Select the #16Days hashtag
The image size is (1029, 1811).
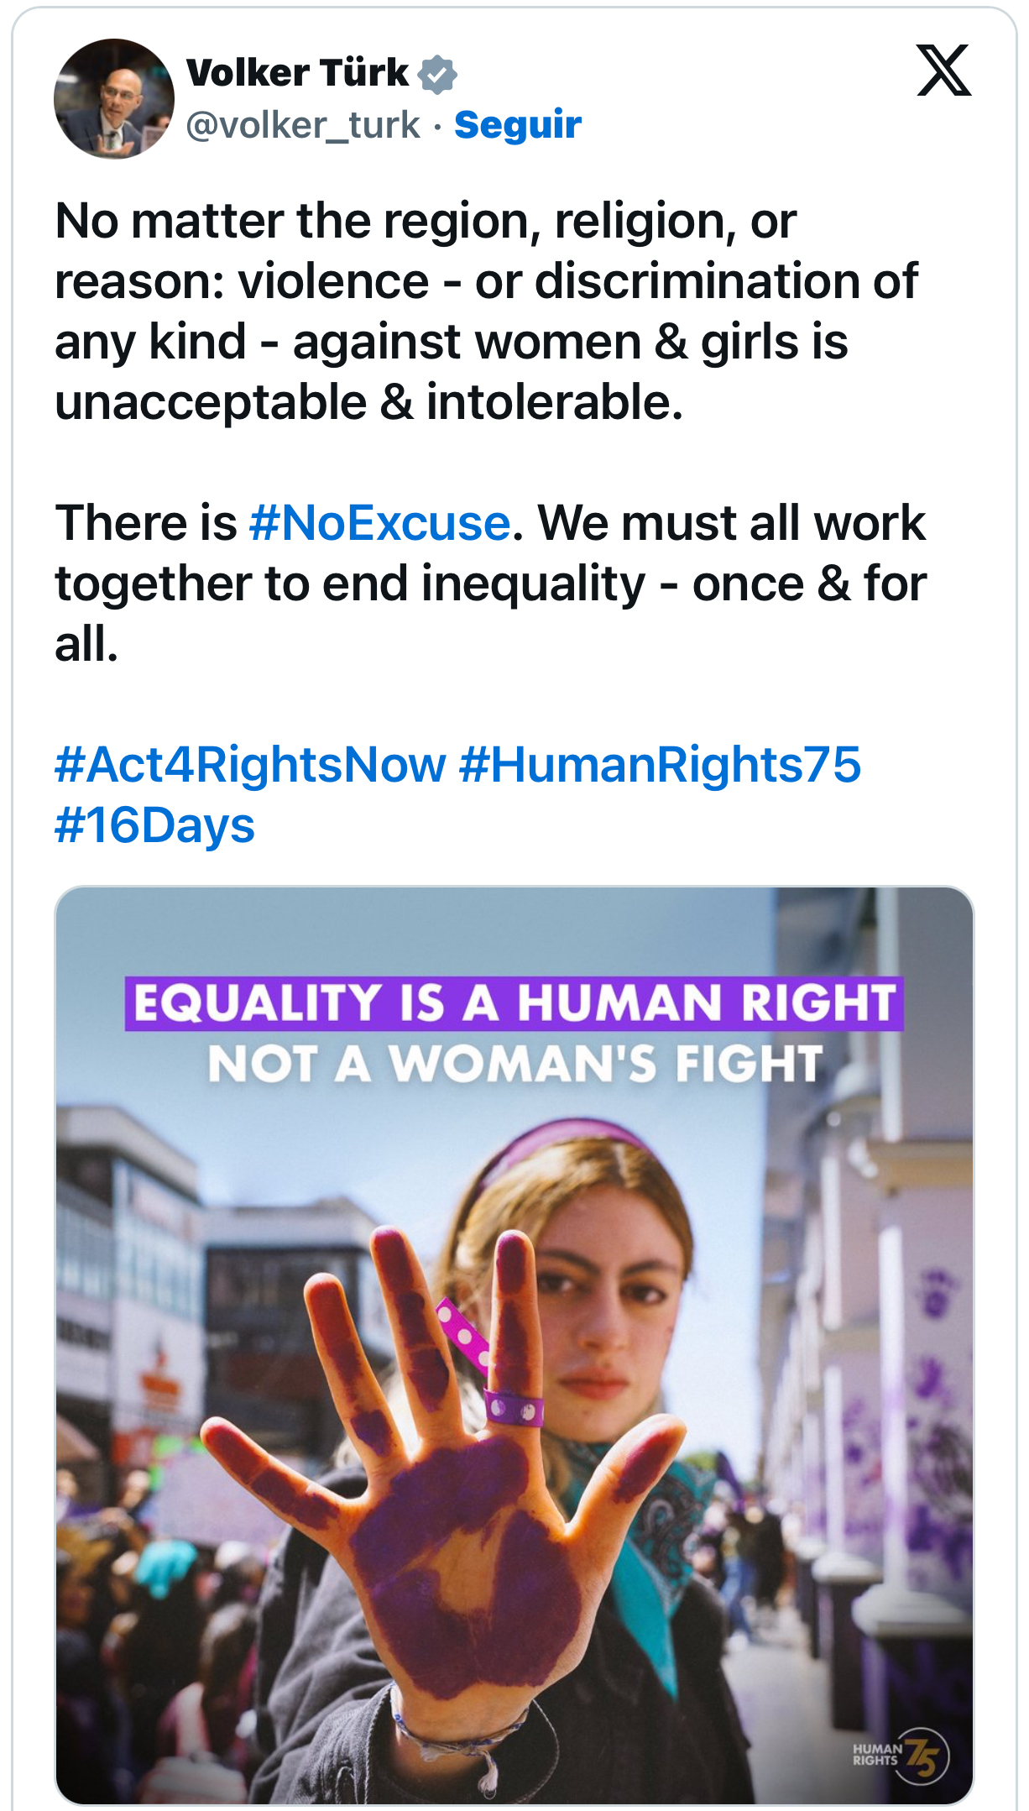(154, 825)
